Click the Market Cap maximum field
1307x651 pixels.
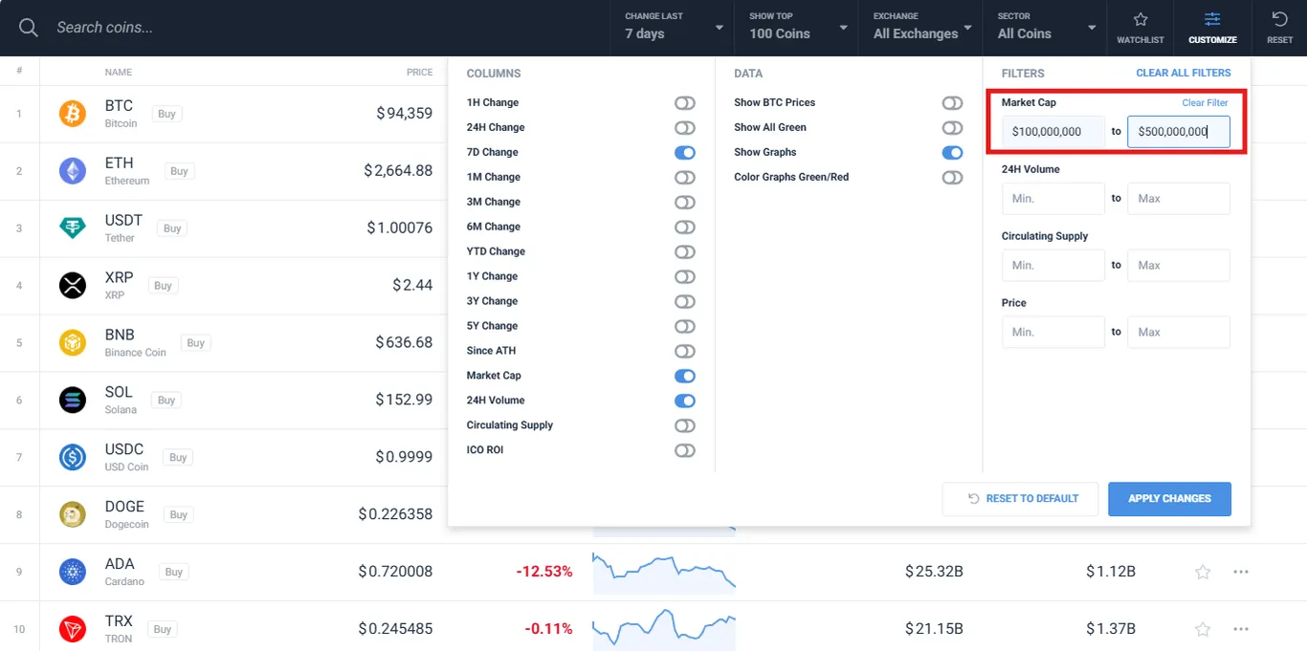[x=1179, y=132]
